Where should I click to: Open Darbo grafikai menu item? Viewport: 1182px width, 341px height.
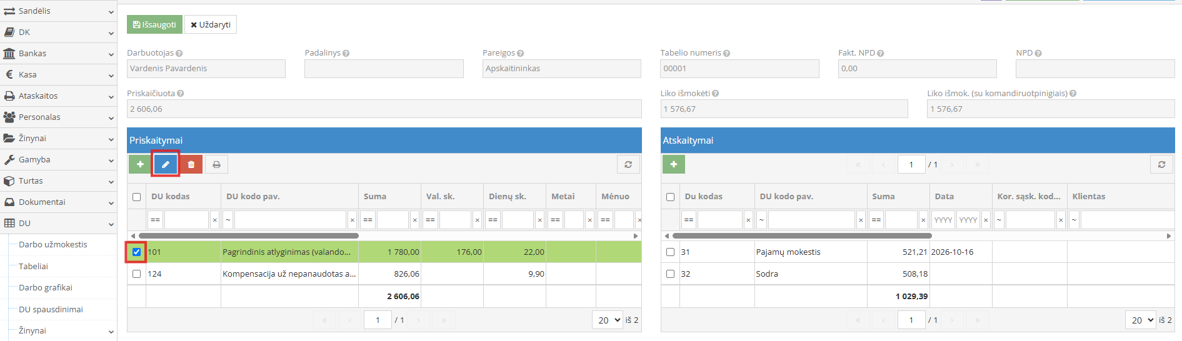46,287
